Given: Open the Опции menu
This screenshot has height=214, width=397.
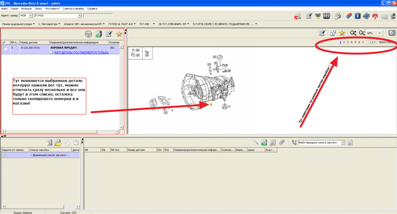Looking at the screenshot, I should point(15,8).
